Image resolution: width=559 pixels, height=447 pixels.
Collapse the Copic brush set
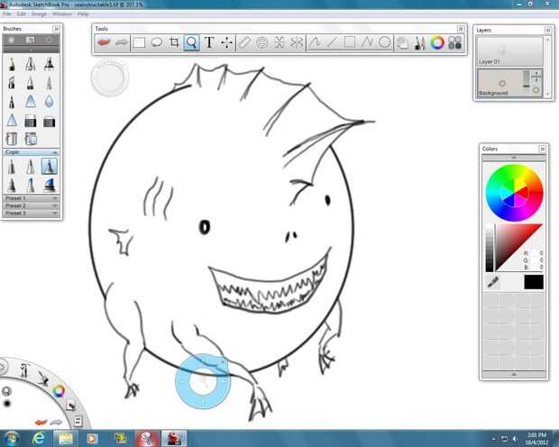[x=29, y=152]
